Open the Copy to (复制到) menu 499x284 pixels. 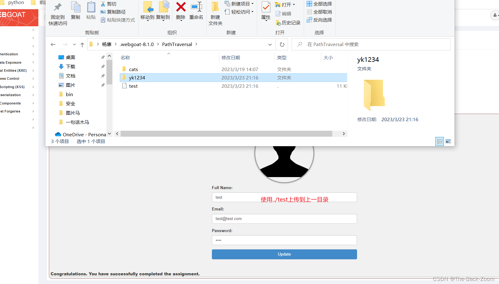[x=163, y=11]
